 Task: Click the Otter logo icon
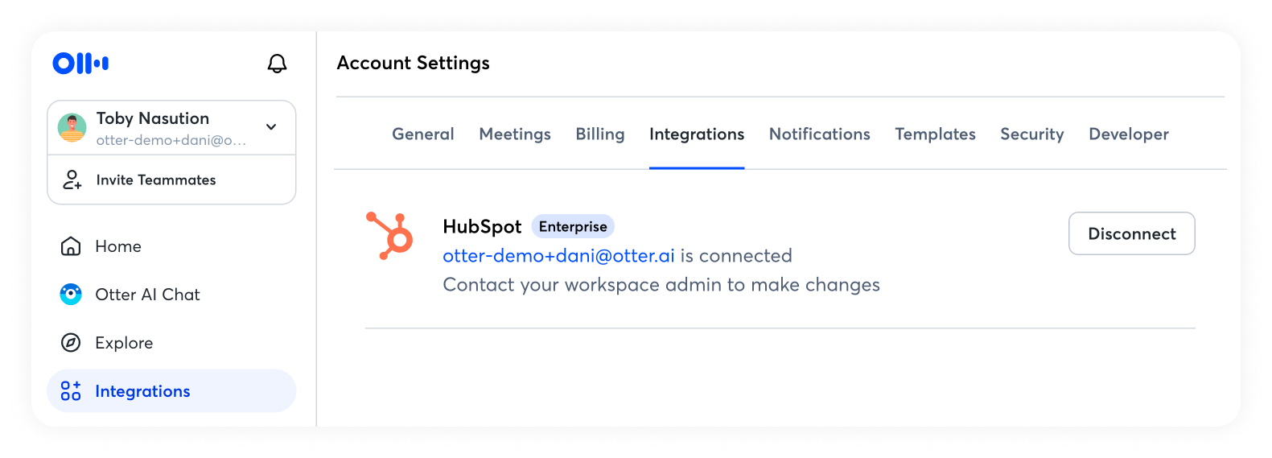(80, 63)
